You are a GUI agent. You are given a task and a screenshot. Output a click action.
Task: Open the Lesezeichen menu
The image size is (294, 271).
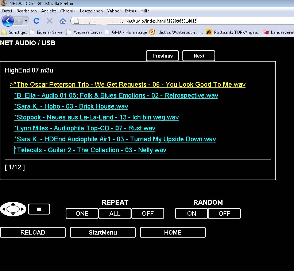[91, 11]
